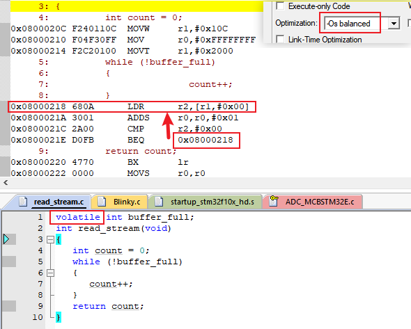411x329 pixels.
Task: Switch to the Blinky.c tab
Action: (x=120, y=202)
